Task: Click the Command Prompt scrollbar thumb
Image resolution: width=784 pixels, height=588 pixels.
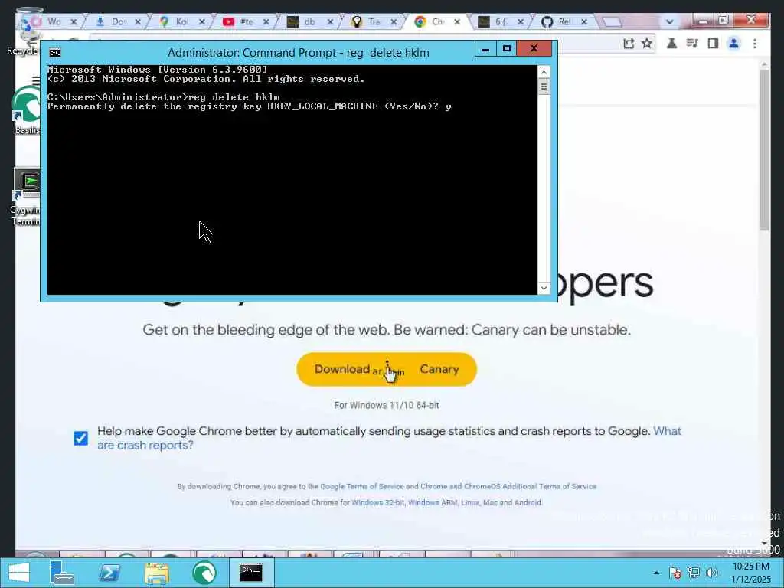Action: coord(544,87)
